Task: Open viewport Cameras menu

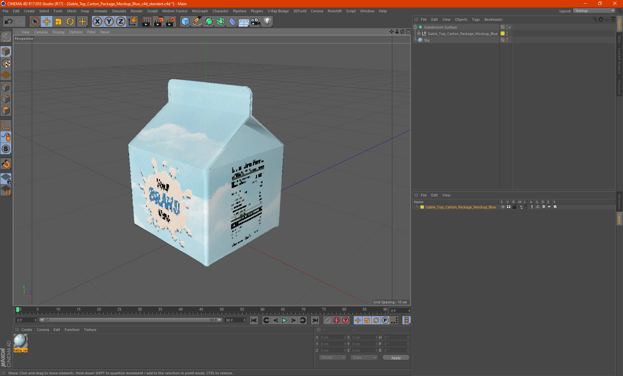Action: click(x=41, y=32)
